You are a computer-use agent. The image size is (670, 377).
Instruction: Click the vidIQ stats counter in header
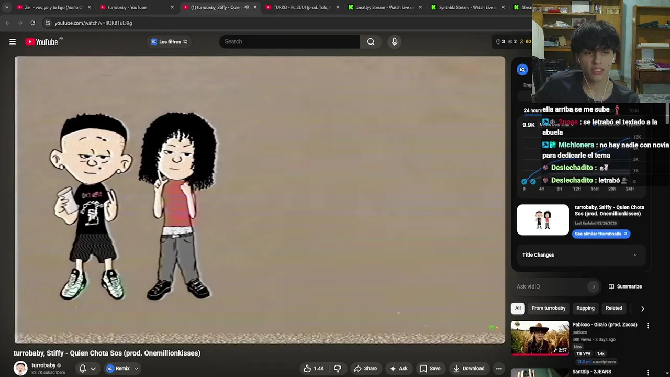click(x=513, y=42)
